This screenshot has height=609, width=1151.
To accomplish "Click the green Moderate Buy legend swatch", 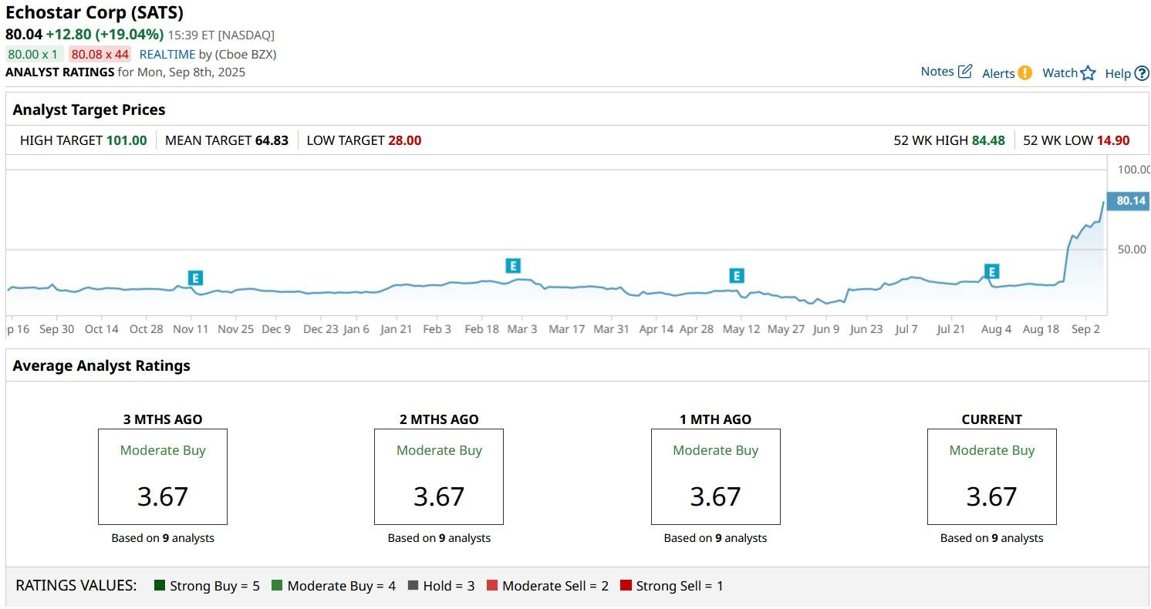I will (277, 586).
